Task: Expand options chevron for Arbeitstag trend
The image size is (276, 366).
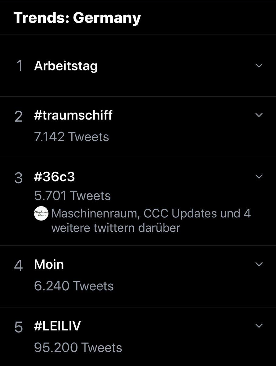Action: click(x=259, y=66)
